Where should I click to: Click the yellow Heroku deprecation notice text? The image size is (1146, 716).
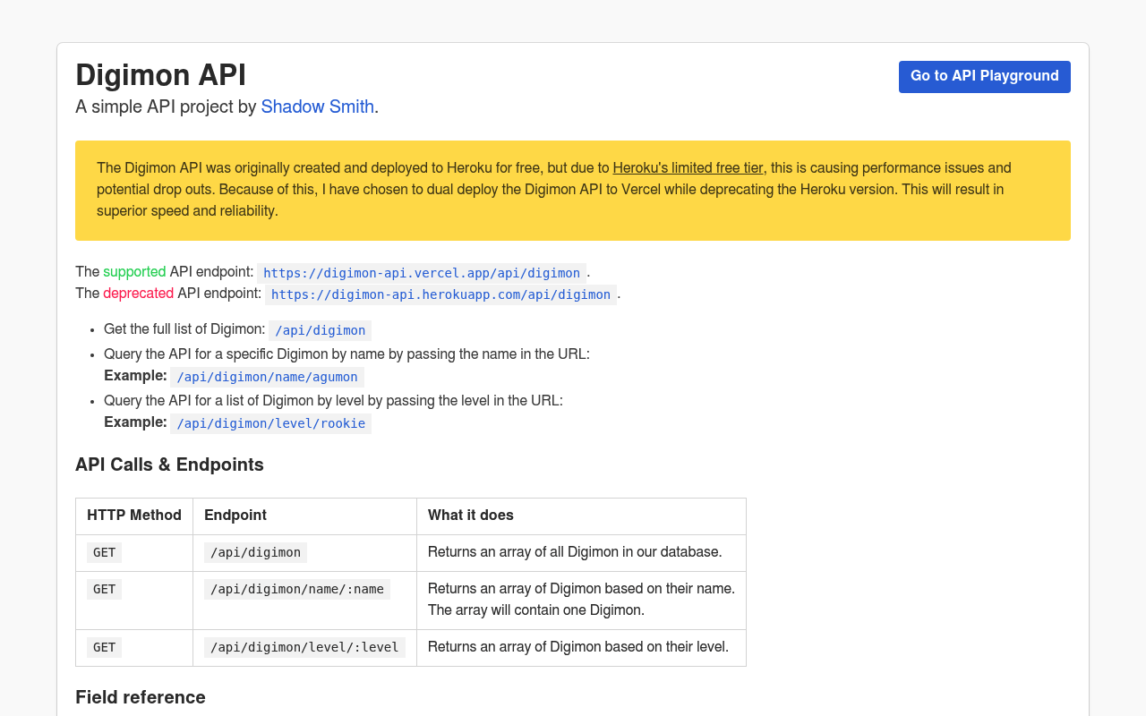click(x=572, y=190)
